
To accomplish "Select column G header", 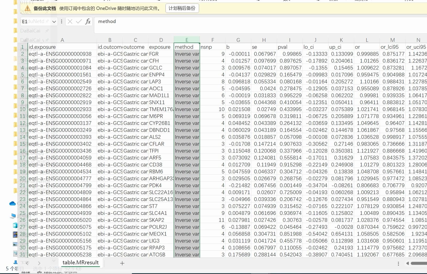I will 238,40.
